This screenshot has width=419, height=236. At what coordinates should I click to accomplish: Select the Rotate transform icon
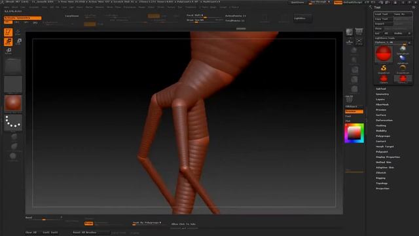pos(9,51)
